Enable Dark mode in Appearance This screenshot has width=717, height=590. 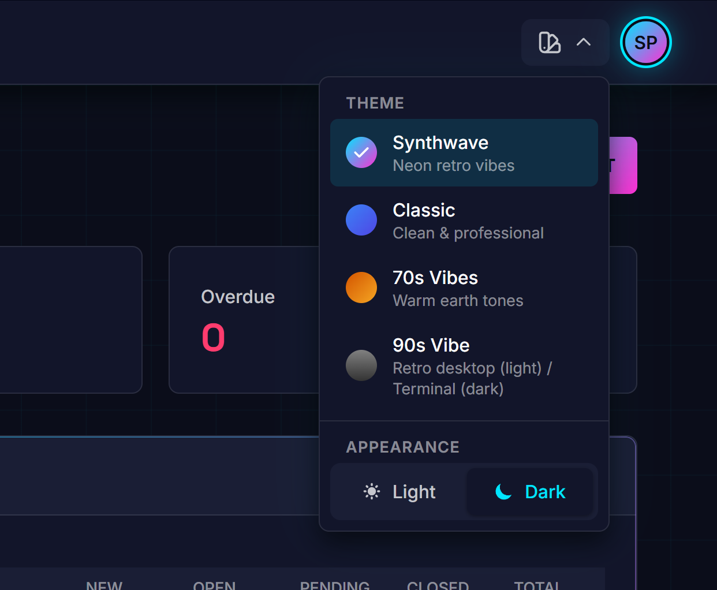click(x=531, y=492)
